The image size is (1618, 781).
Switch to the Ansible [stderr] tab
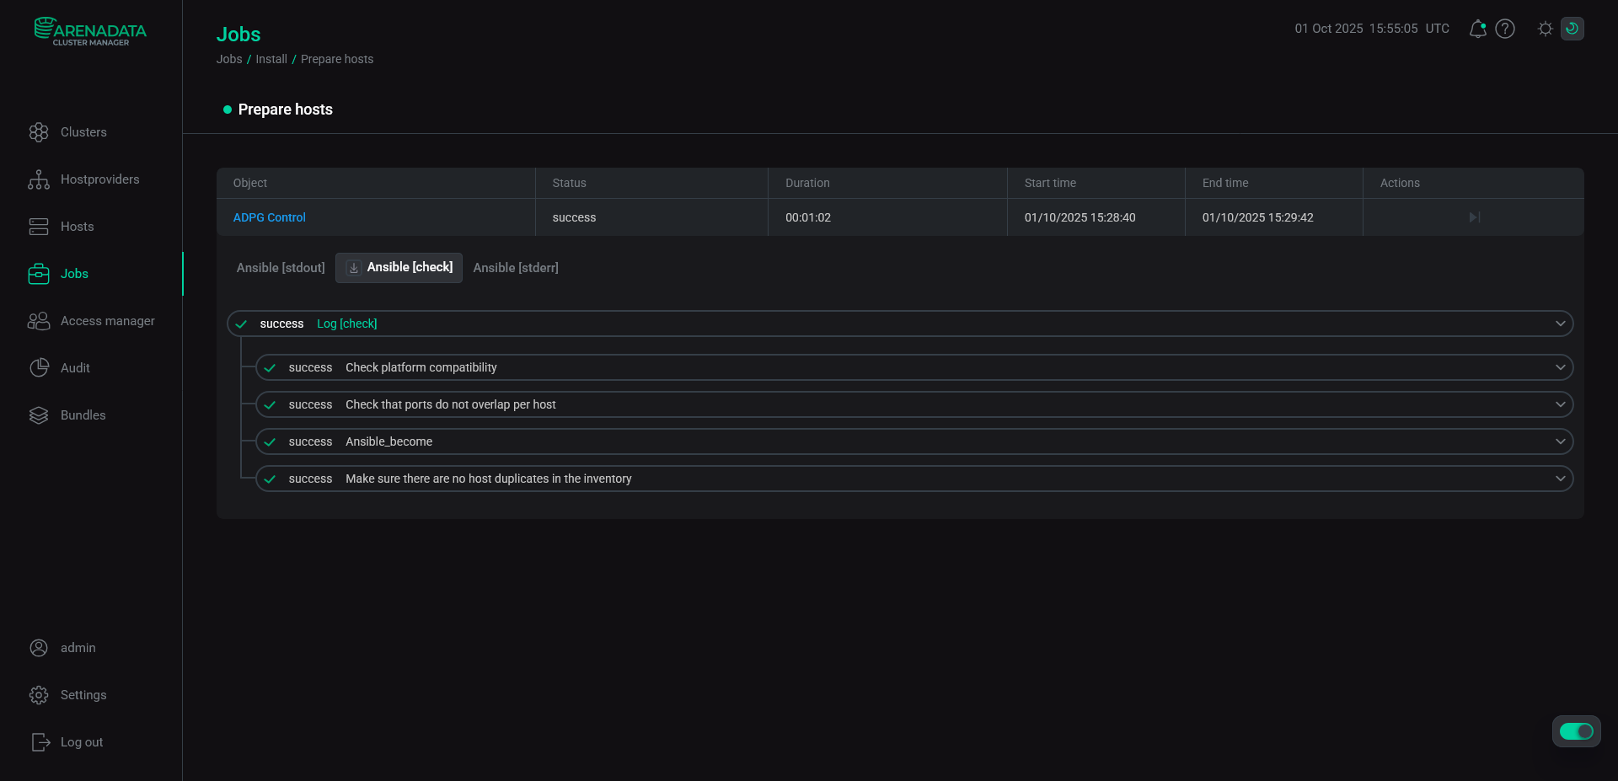516,268
